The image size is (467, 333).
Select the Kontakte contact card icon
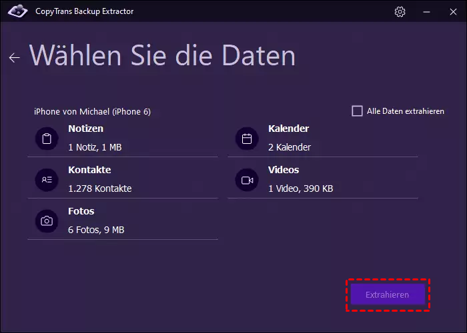(47, 180)
